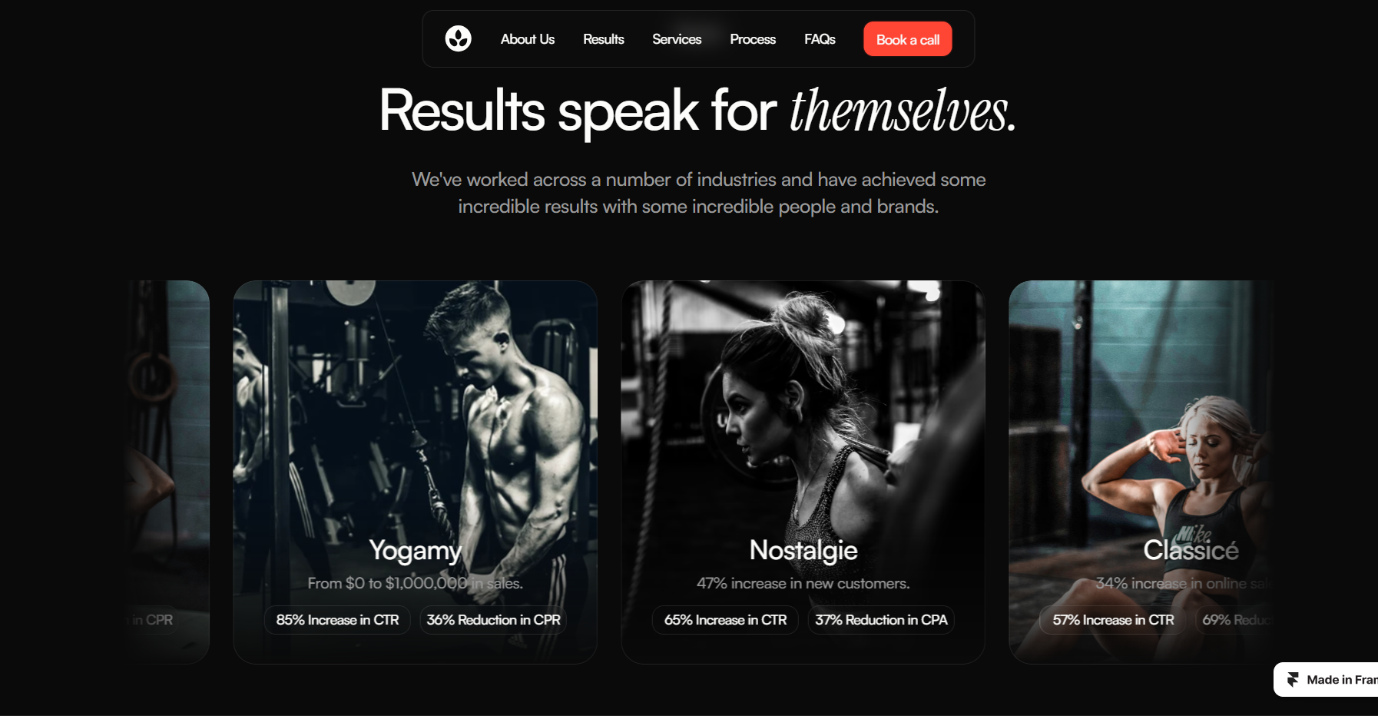Open the FAQs nav link
The image size is (1378, 716).
pos(820,39)
